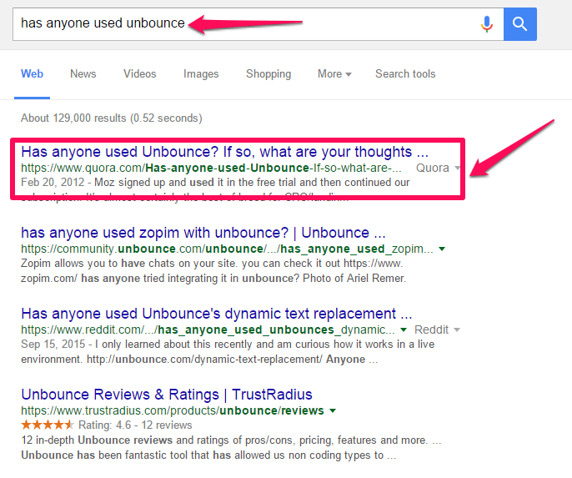The height and width of the screenshot is (478, 572).
Task: Click the www.reddit.com URL text
Action: pos(208,330)
